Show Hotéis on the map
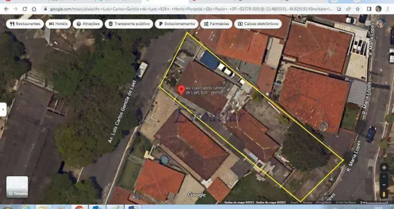The width and height of the screenshot is (394, 209). (58, 24)
